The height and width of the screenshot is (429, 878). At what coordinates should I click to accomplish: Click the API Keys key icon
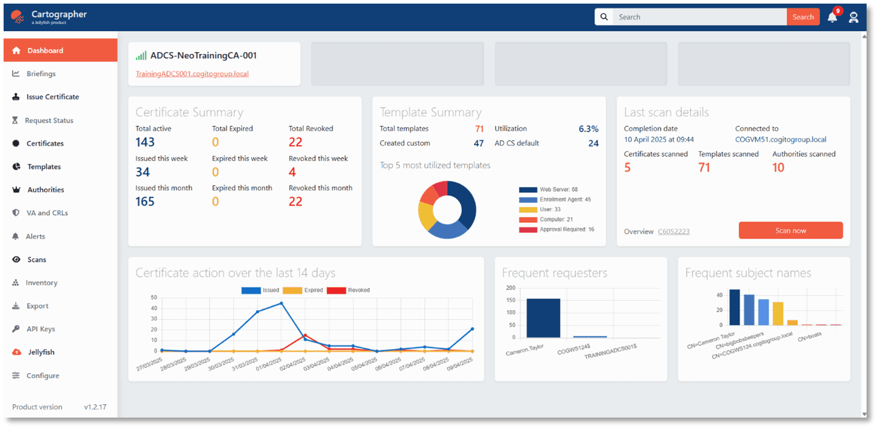tap(16, 329)
